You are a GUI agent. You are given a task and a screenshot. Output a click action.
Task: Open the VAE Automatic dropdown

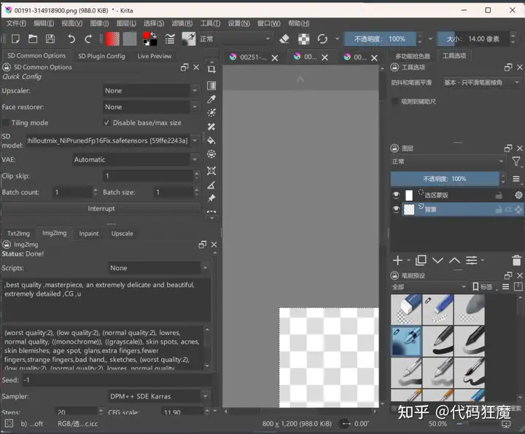click(136, 159)
